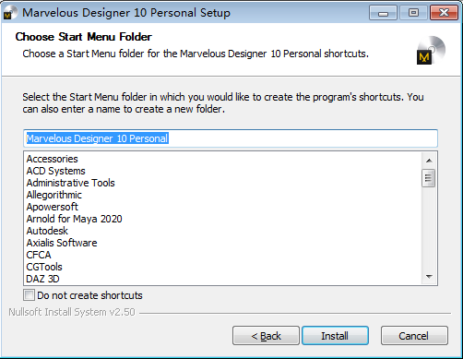The image size is (463, 359).
Task: Click the folder list scroll down arrow
Action: pos(429,276)
